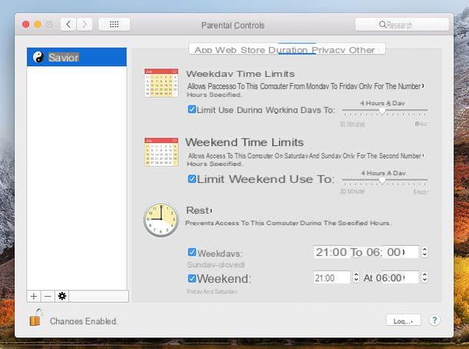Toggle Limit Weekend Use checkbox
Image resolution: width=469 pixels, height=349 pixels.
click(191, 179)
